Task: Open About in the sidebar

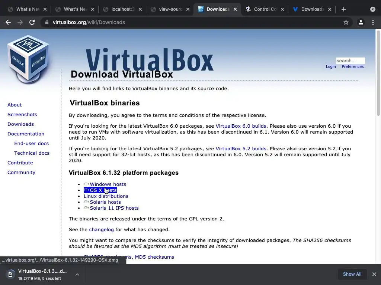Action: [x=15, y=105]
